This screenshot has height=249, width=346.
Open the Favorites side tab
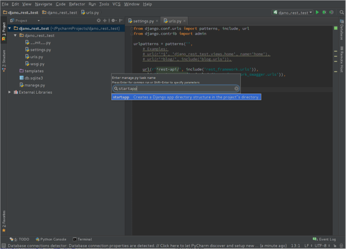pos(4,221)
